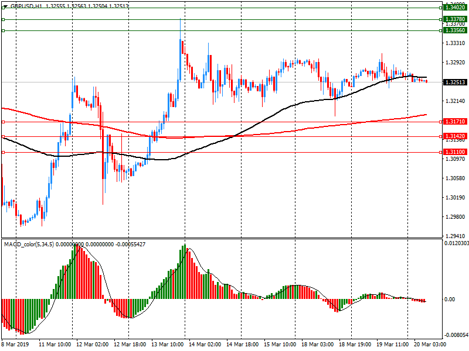Click the 1.32920 value on price scale
The image size is (469, 351).
(455, 63)
